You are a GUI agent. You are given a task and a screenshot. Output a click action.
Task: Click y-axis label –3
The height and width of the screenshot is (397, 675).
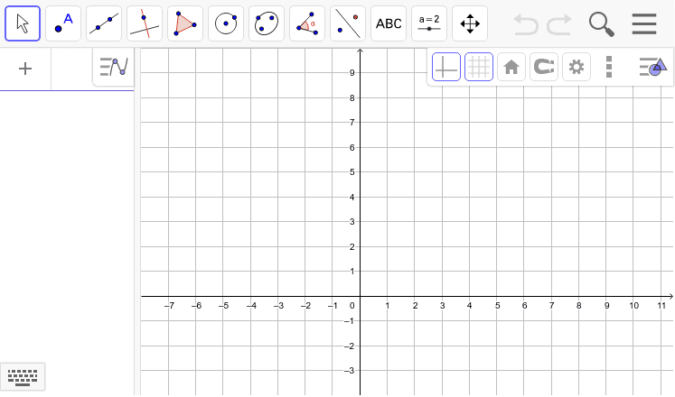(x=349, y=370)
